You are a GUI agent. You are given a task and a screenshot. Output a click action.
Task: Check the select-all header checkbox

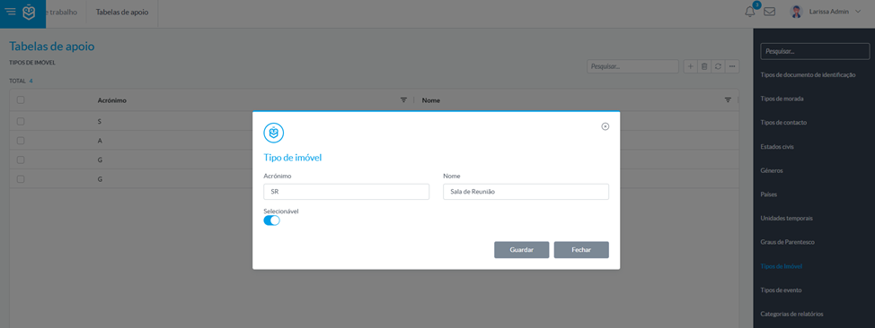pyautogui.click(x=21, y=100)
